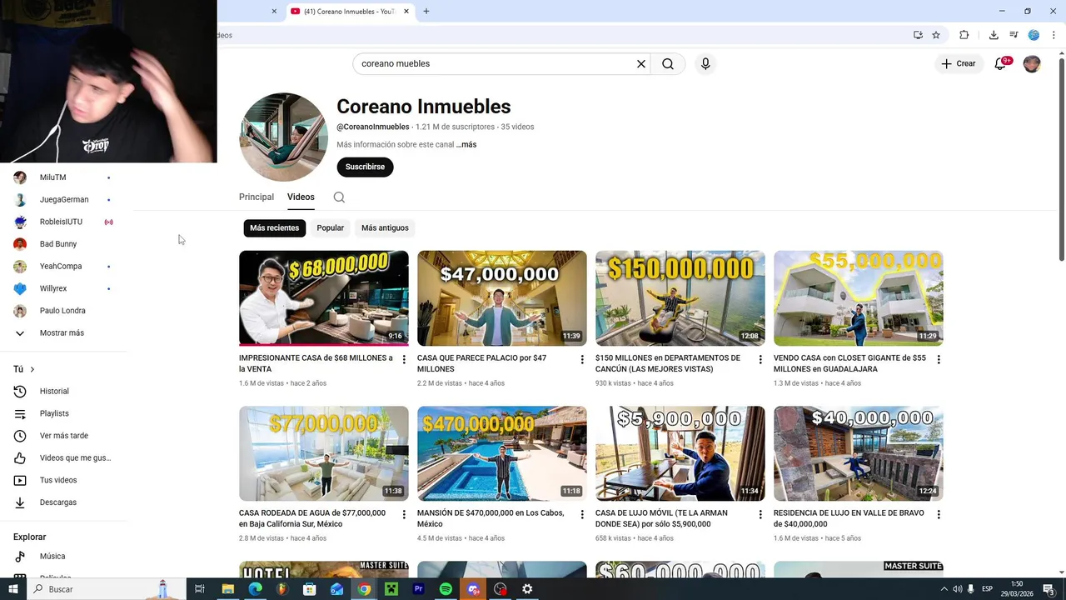Expand channel description with …más
The height and width of the screenshot is (600, 1066).
coord(466,144)
